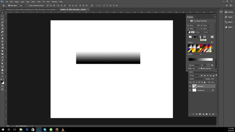Toggle Show Transform Controls checkbox
The image size is (235, 132).
tap(28, 5)
